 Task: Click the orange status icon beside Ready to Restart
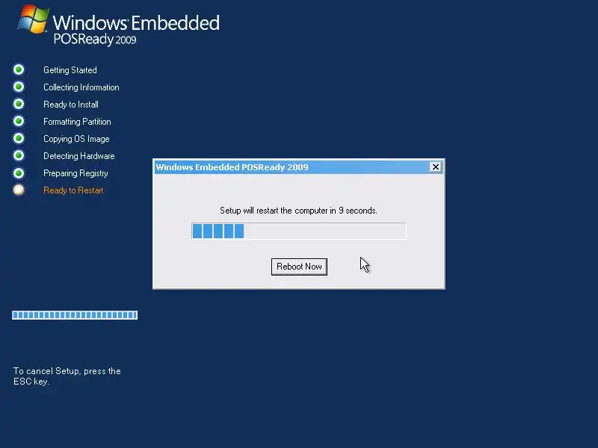(x=19, y=190)
